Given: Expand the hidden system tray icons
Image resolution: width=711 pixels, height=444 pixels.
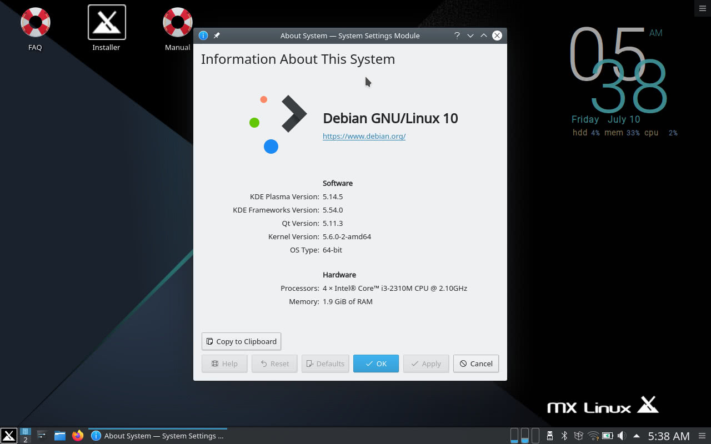Looking at the screenshot, I should point(635,435).
